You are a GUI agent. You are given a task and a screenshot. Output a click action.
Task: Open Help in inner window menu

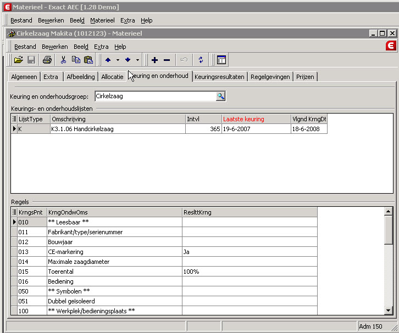120,47
